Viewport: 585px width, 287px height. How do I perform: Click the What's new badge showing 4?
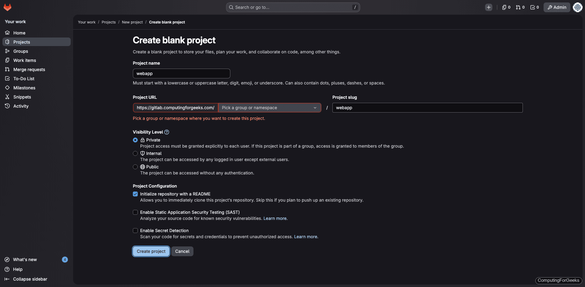(65, 260)
